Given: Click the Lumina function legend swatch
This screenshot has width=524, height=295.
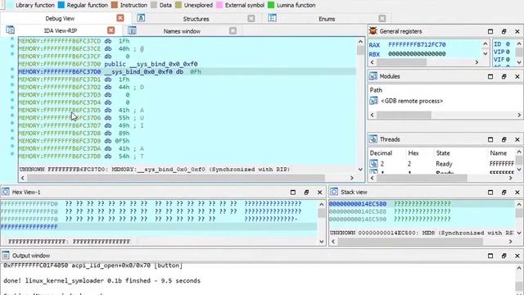Looking at the screenshot, I should click(x=271, y=5).
